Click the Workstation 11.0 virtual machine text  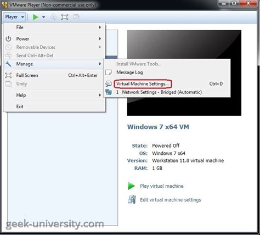(188, 160)
